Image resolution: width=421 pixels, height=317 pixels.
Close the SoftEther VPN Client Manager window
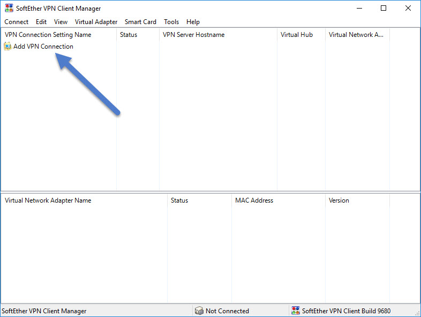408,9
